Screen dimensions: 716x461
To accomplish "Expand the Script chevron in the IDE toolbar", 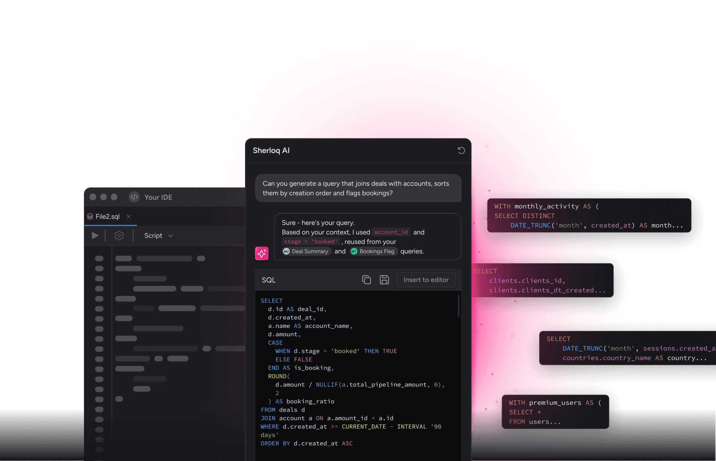I will point(170,236).
